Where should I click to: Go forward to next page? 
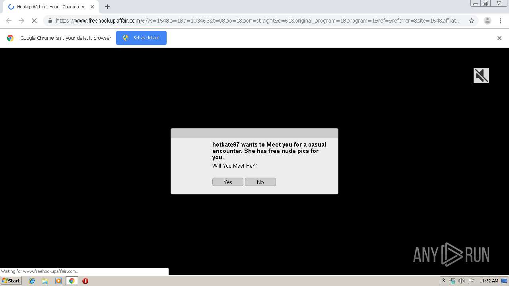point(21,21)
